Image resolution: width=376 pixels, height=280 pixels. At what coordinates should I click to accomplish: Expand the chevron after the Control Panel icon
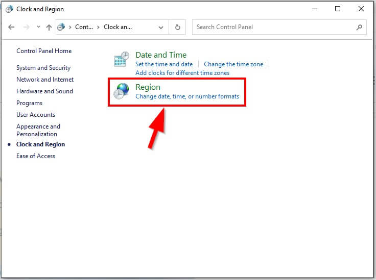point(70,27)
